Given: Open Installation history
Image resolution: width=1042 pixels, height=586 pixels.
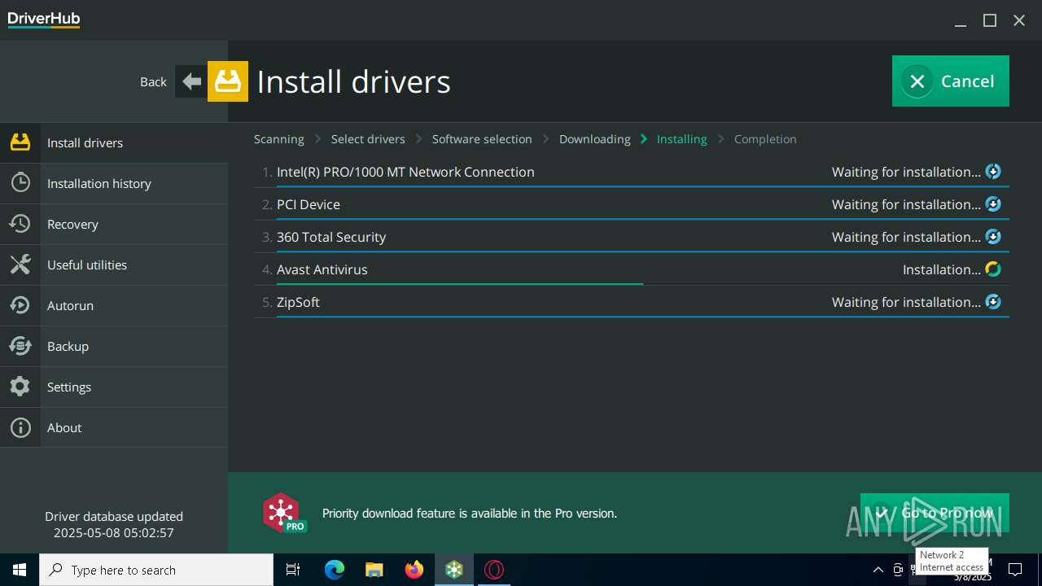Looking at the screenshot, I should 114,183.
